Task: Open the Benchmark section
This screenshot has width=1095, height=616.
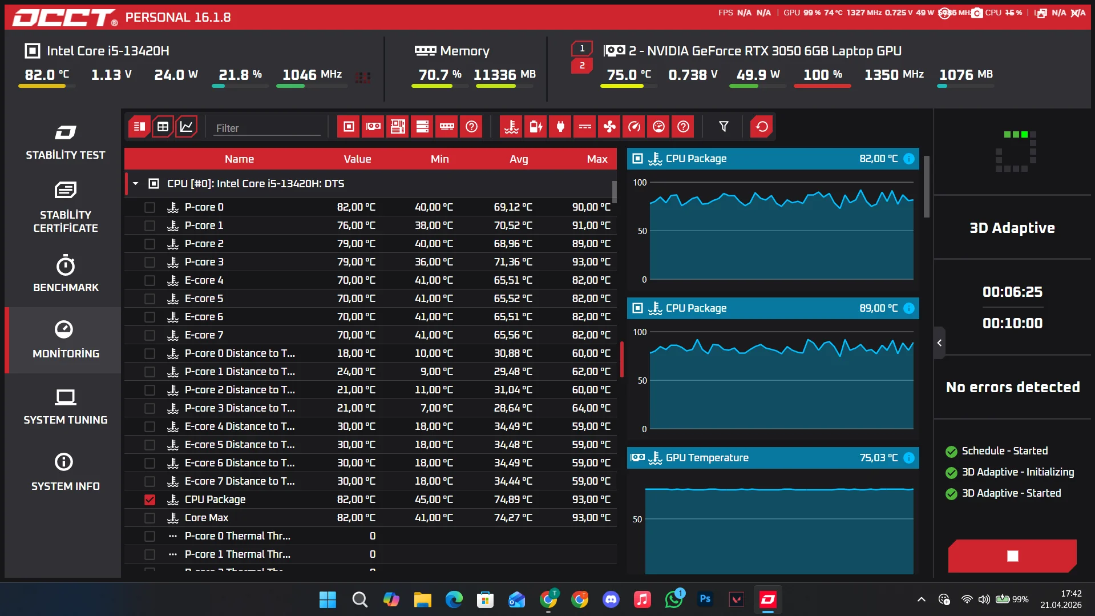Action: pyautogui.click(x=66, y=275)
